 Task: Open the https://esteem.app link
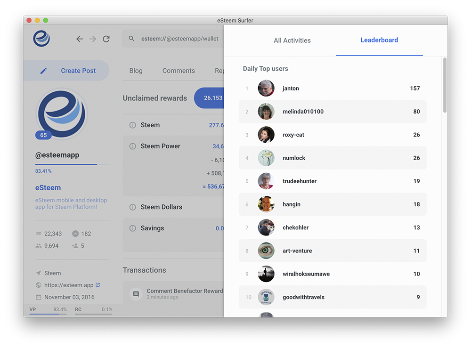(69, 285)
